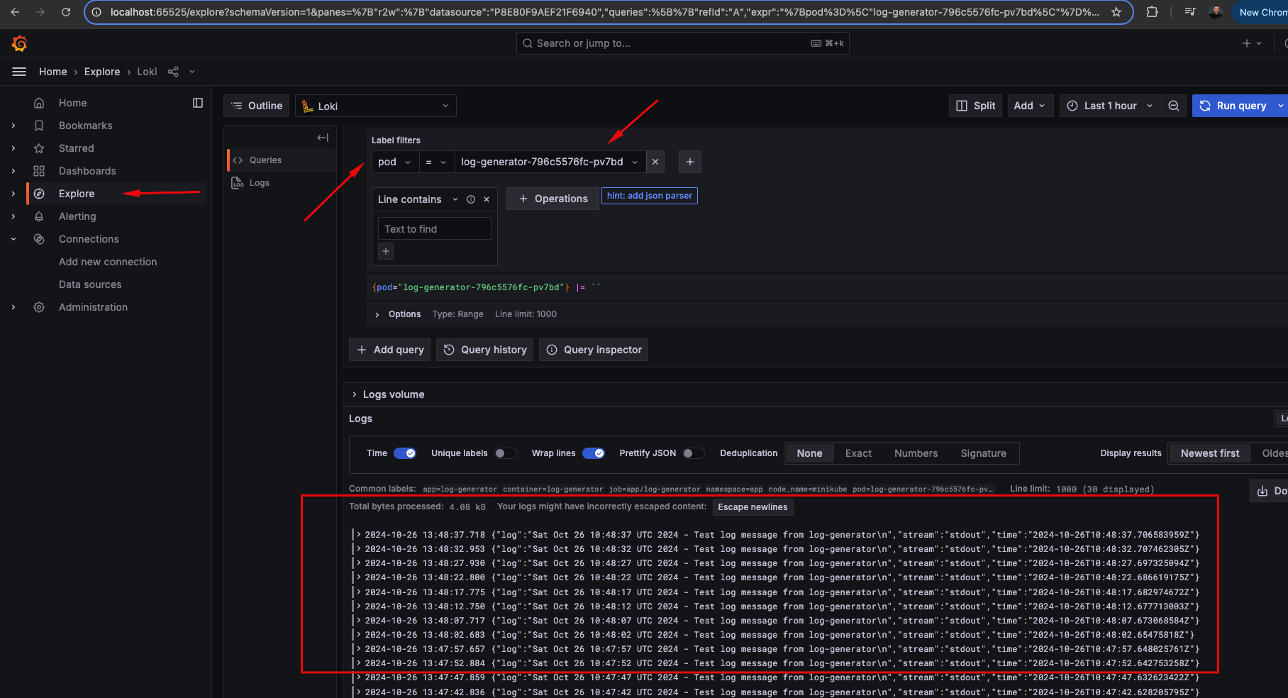Select Signature deduplication option
1288x698 pixels.
point(983,453)
